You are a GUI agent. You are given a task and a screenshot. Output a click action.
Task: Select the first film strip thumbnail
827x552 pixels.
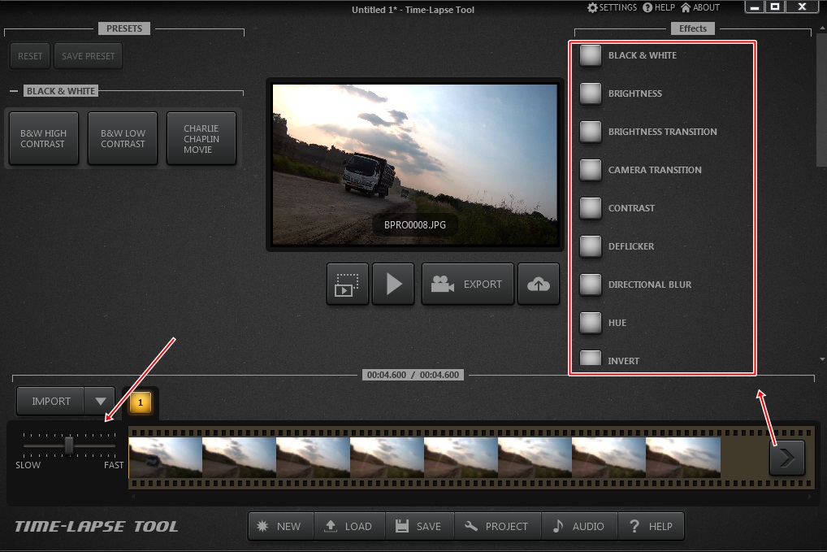[166, 458]
